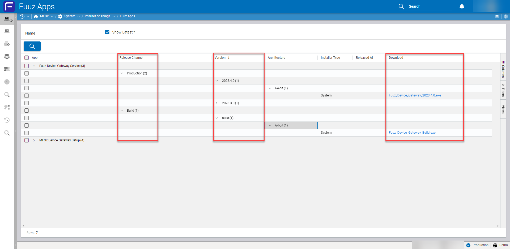Download Fuuz_Device_Gateway_Build.exe
This screenshot has height=249, width=510.
pos(412,133)
